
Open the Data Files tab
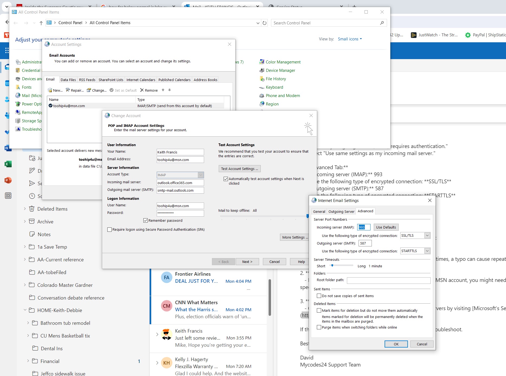click(68, 80)
